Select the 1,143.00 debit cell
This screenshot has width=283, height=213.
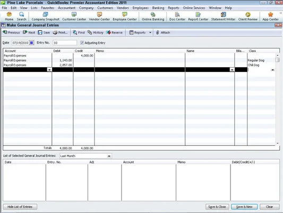[63, 60]
